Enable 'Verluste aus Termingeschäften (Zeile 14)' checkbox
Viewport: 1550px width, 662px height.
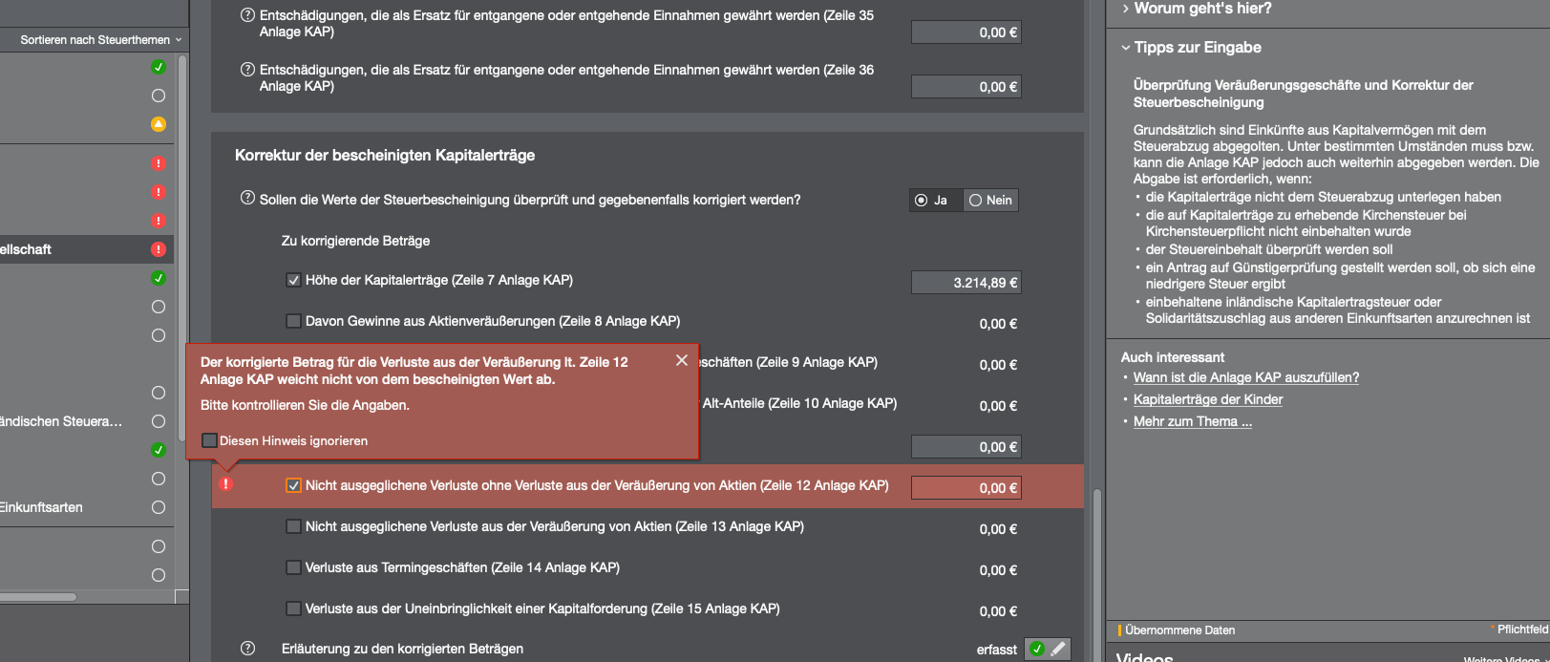click(x=294, y=567)
